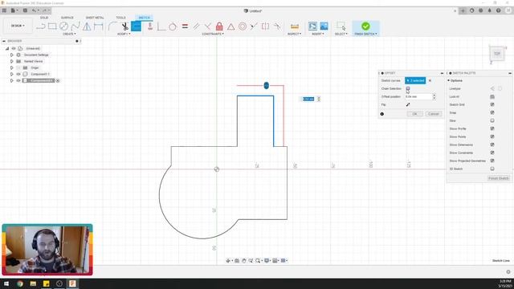514x289 pixels.
Task: Select the Line tool in Create
Action: click(x=40, y=26)
